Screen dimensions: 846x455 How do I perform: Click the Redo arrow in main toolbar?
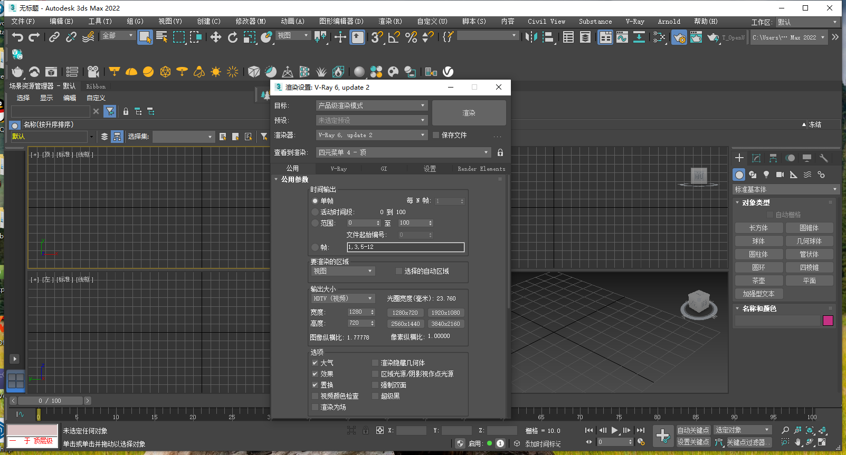(x=34, y=37)
